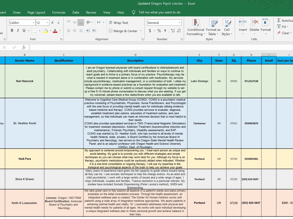Image resolution: width=293 pixels, height=219 pixels.
Task: Toggle Italic formatting
Action: (18, 31)
